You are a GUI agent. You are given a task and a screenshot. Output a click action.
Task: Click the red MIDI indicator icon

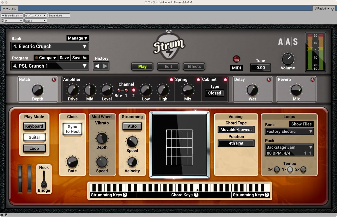pyautogui.click(x=236, y=59)
